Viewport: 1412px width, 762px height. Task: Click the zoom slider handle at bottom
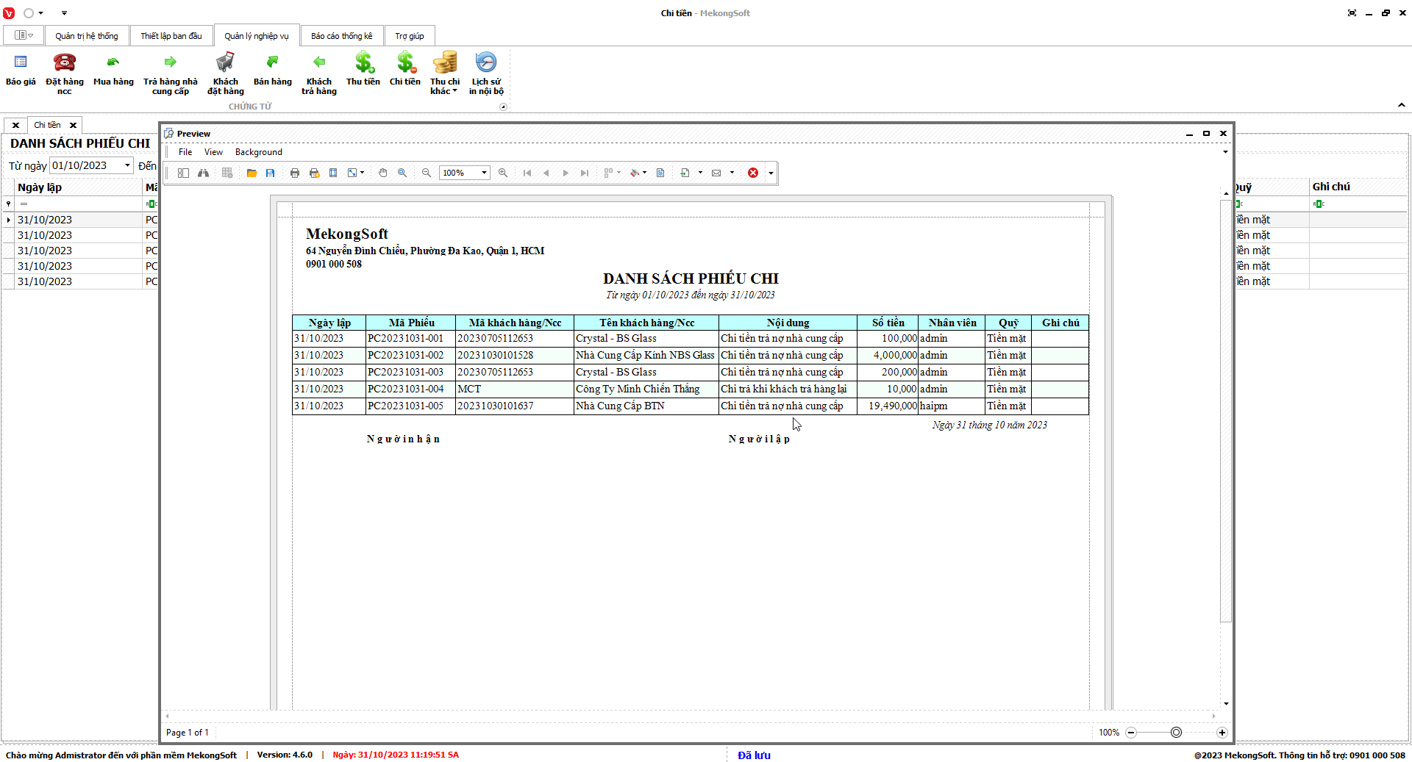1176,733
